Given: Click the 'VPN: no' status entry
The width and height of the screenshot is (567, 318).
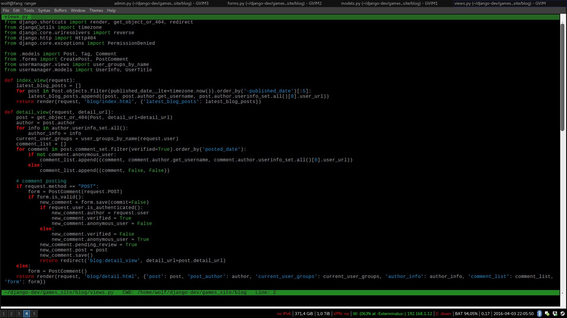Looking at the screenshot, I should (x=341, y=314).
